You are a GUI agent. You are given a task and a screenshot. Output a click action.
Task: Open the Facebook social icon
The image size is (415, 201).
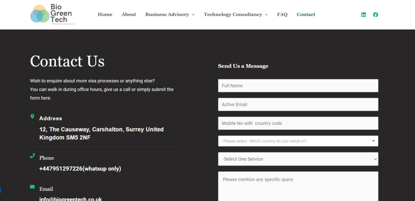coord(376,15)
